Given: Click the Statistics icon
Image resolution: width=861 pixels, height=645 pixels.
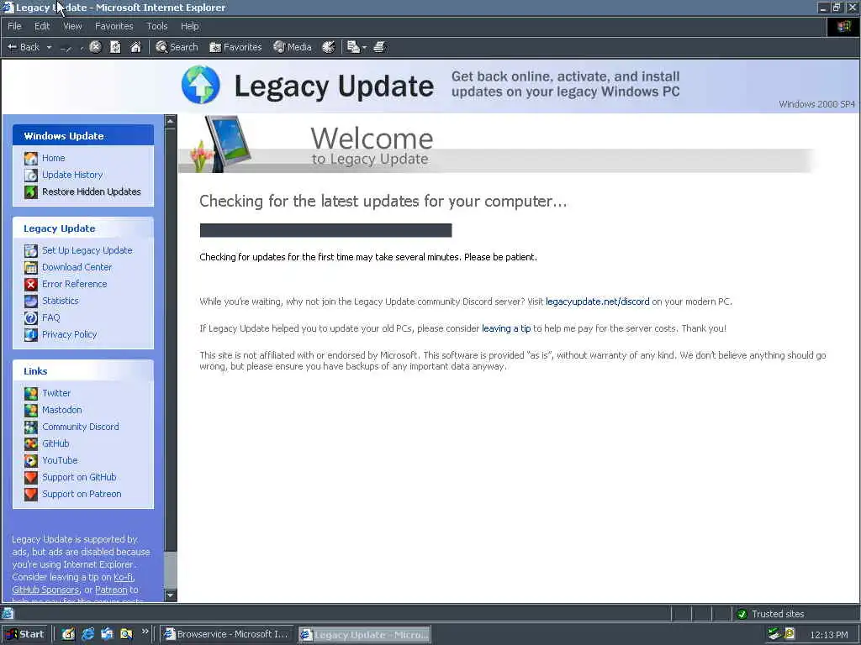Looking at the screenshot, I should [x=31, y=301].
